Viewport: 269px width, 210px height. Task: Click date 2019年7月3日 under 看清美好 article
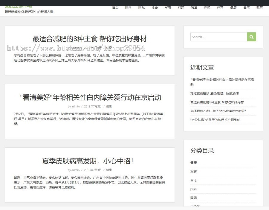(x=93, y=106)
